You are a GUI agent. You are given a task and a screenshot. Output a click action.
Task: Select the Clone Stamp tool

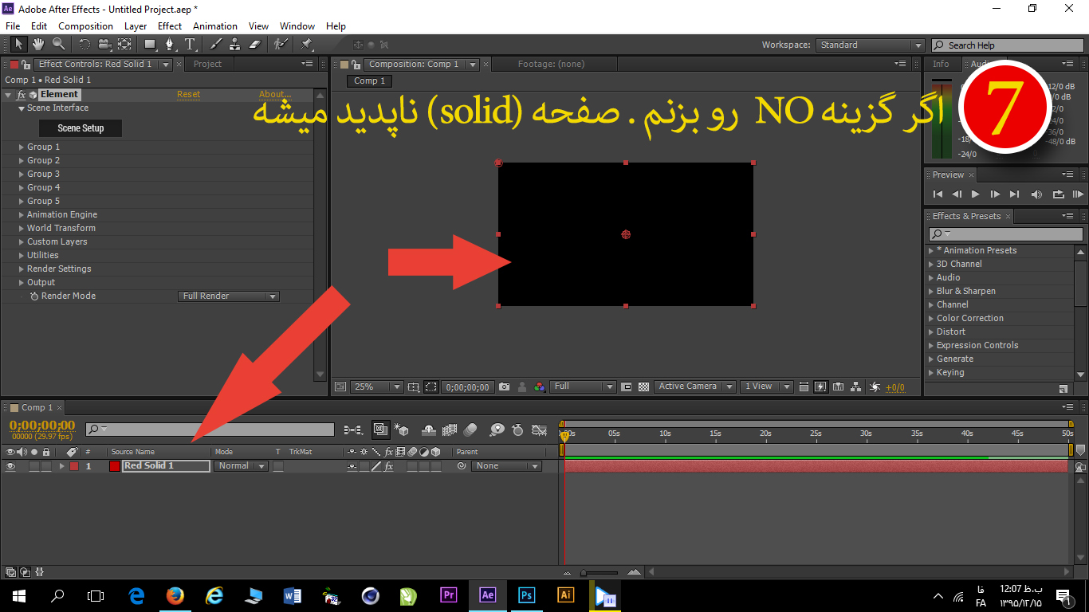coord(235,45)
